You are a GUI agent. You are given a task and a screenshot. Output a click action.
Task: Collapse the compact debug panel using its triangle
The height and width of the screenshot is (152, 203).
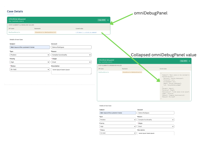108,20
